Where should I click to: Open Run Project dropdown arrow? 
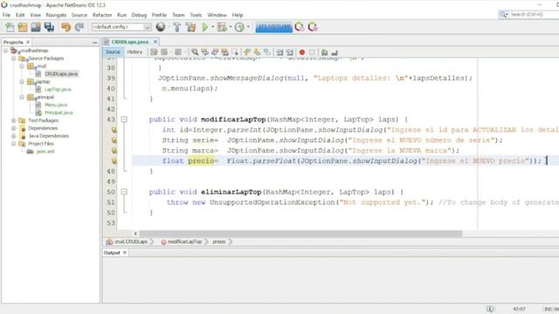click(x=213, y=27)
